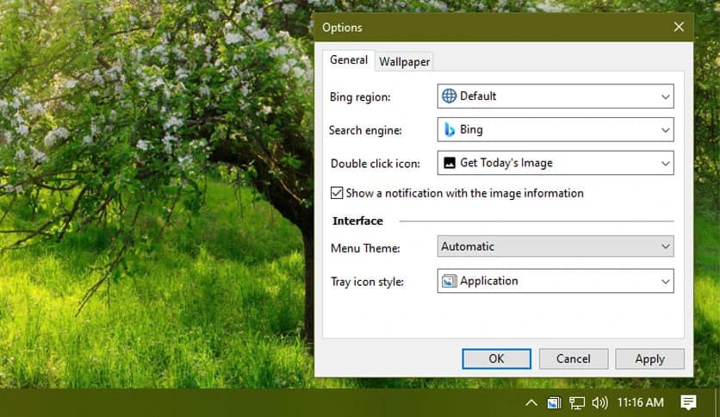The height and width of the screenshot is (417, 720).
Task: Click the picture icon beside Get Today's Image
Action: click(449, 163)
